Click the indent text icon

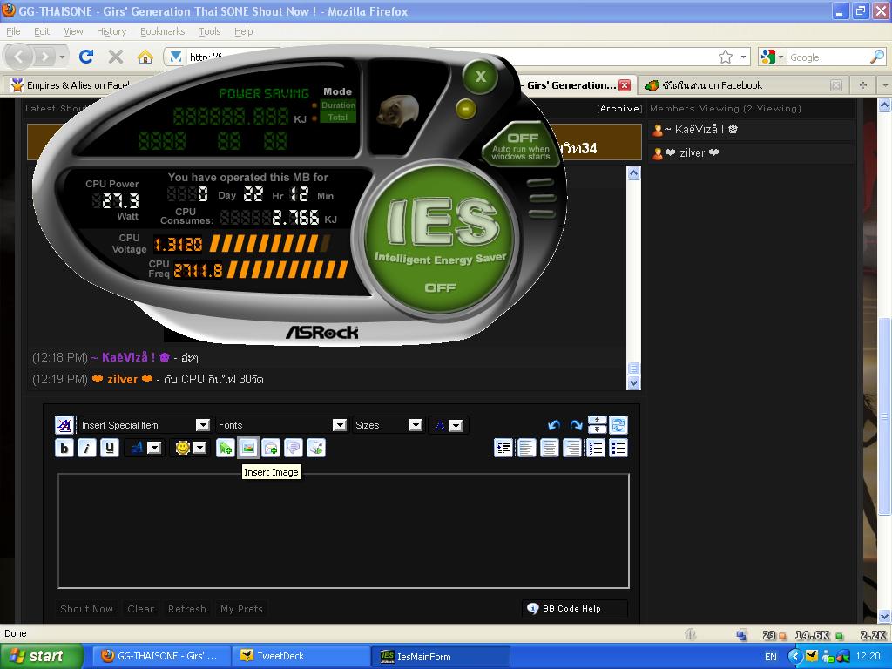[x=504, y=449]
